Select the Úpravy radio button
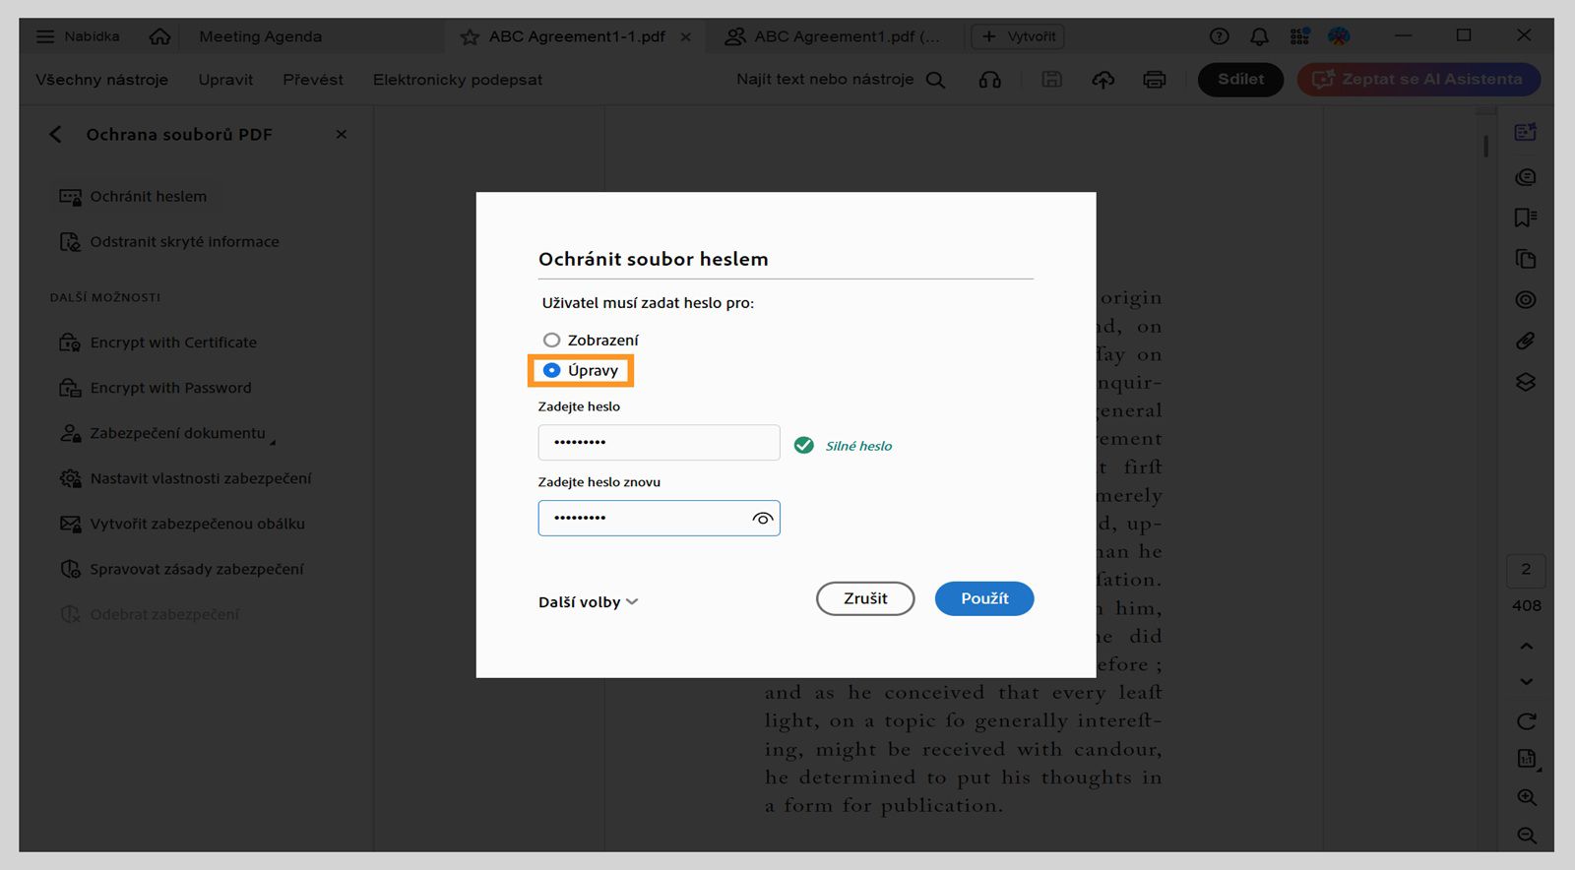 pyautogui.click(x=551, y=370)
